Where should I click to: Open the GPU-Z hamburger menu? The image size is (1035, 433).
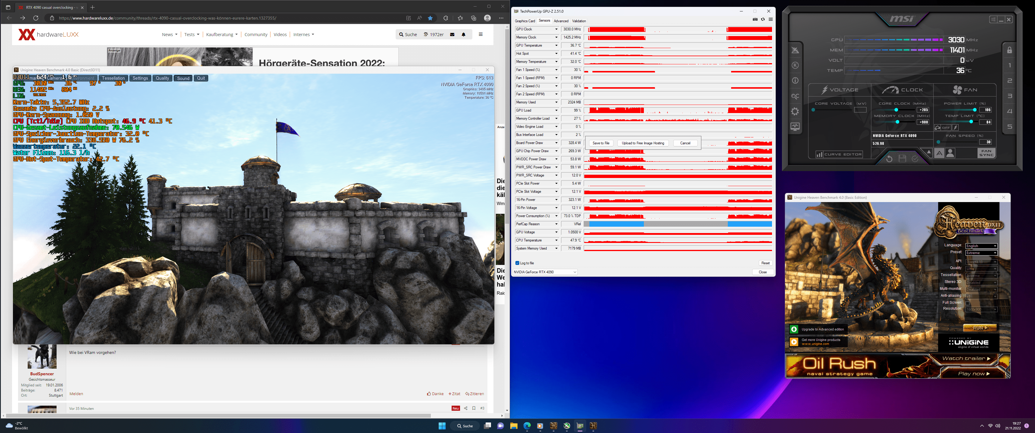coord(770,19)
